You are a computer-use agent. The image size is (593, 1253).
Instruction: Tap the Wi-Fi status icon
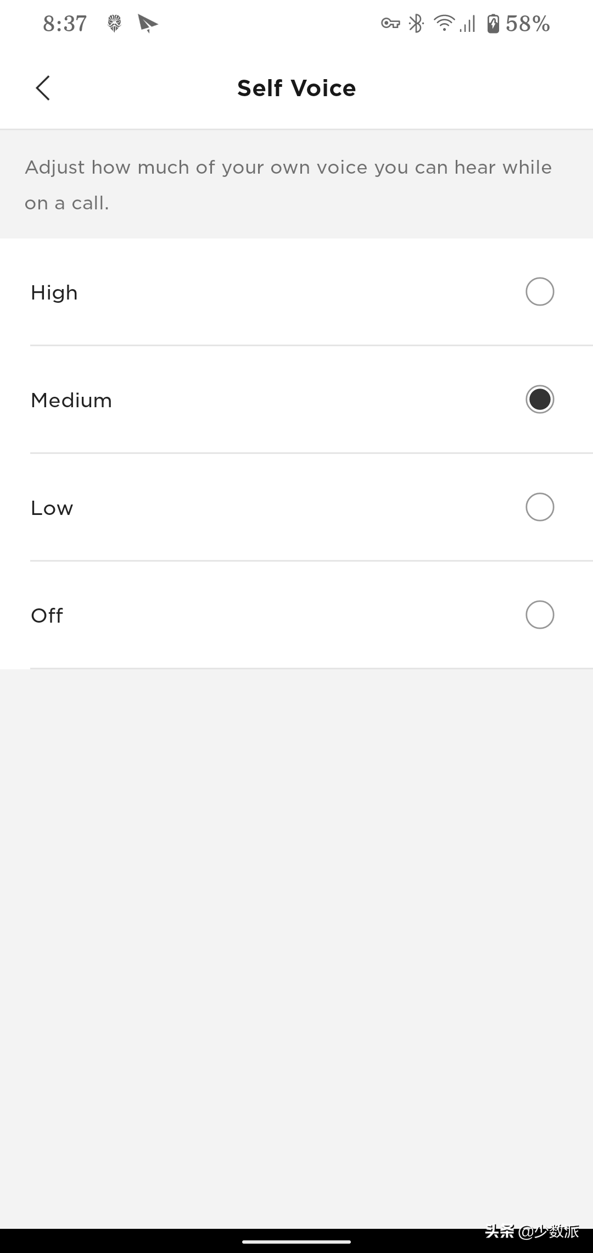tap(444, 24)
